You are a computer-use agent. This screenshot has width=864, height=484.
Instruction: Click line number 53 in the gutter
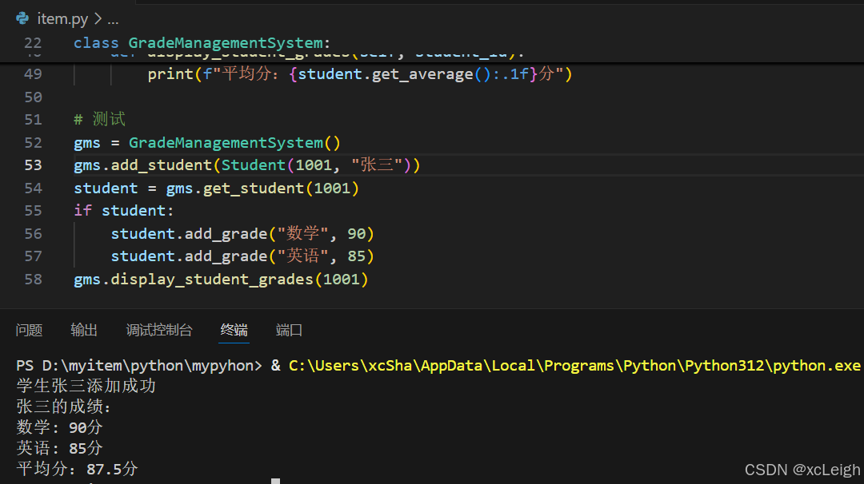coord(33,165)
